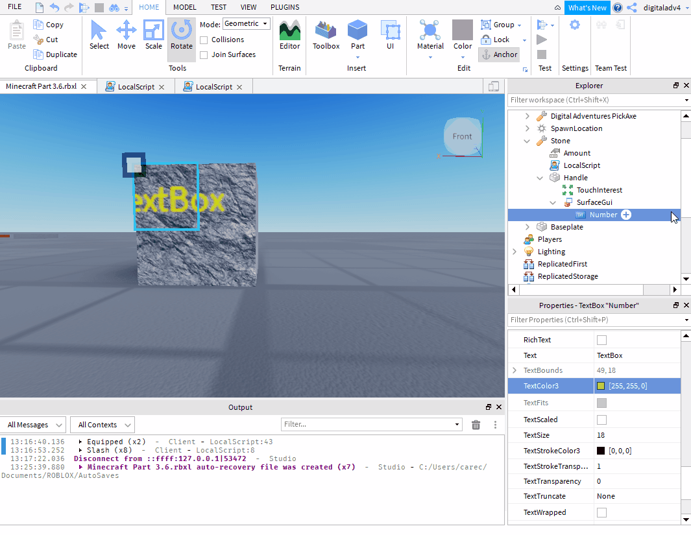Image resolution: width=691 pixels, height=535 pixels.
Task: Open the Material picker
Action: [x=430, y=35]
